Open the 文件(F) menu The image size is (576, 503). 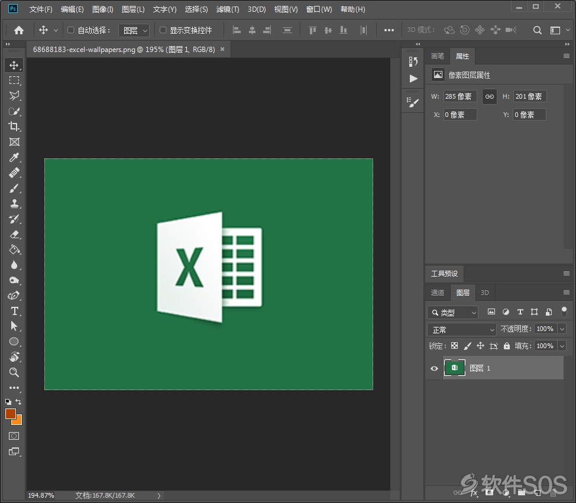41,9
